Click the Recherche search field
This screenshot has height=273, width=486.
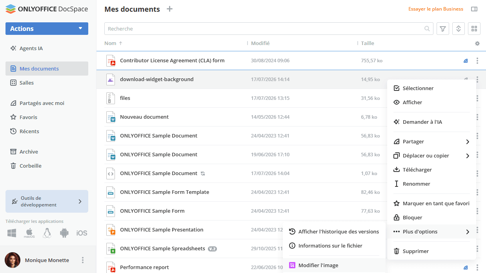coord(269,29)
